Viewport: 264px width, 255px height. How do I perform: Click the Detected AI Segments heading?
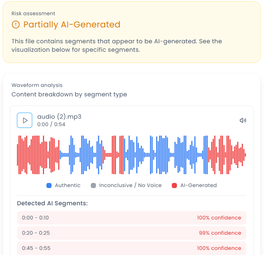coord(52,204)
